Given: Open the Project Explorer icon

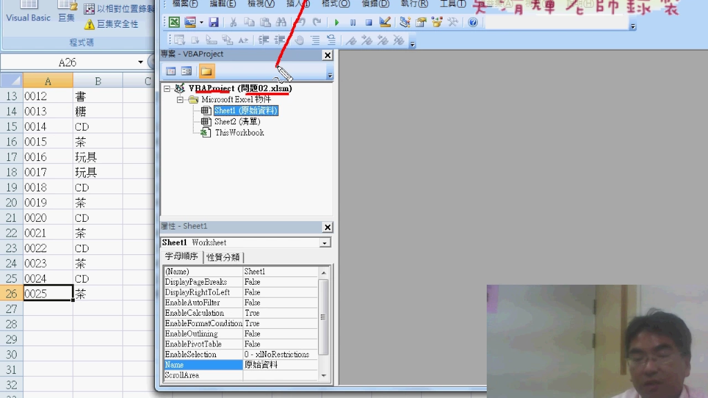Looking at the screenshot, I should 405,22.
